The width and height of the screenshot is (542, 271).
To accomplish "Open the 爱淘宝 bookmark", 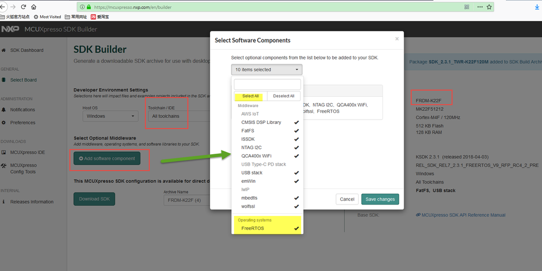I will (99, 17).
